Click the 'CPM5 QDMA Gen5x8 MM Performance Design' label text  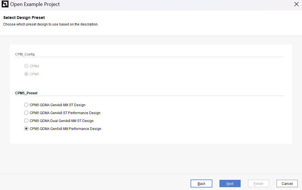[x=65, y=129]
